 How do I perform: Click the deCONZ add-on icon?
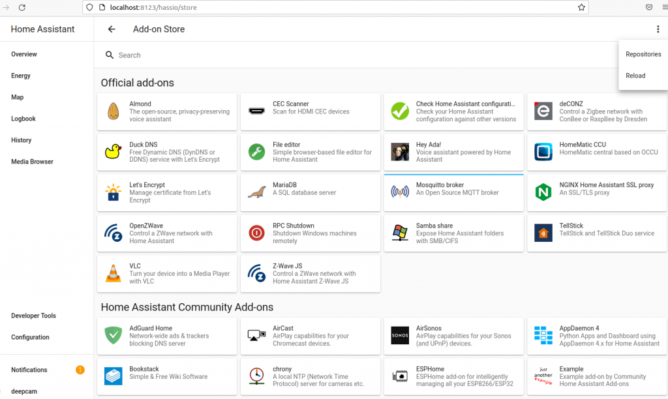click(543, 111)
